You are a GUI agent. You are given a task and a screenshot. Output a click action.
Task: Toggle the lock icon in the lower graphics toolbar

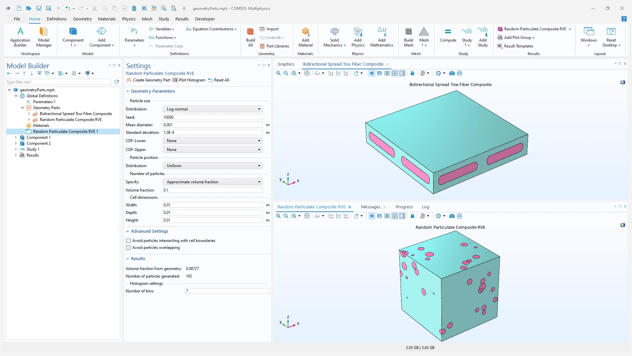(x=412, y=216)
